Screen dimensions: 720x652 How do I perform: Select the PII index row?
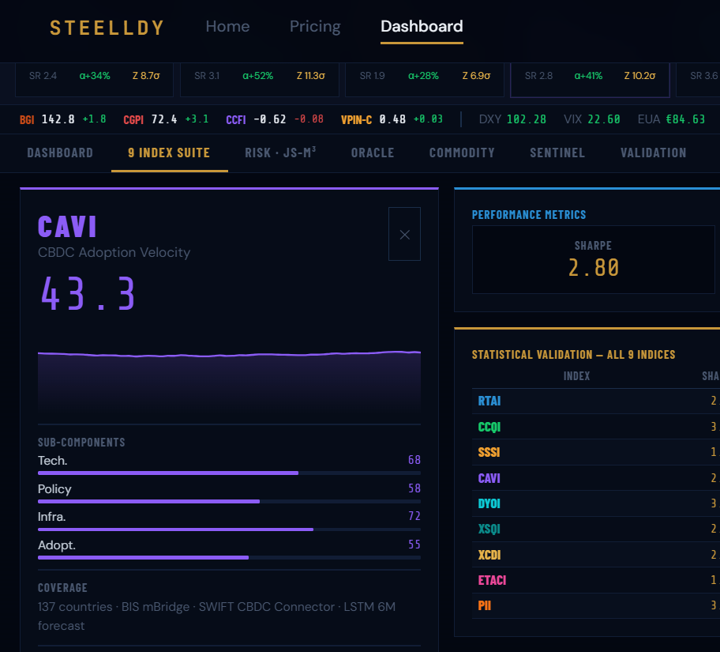pos(596,605)
